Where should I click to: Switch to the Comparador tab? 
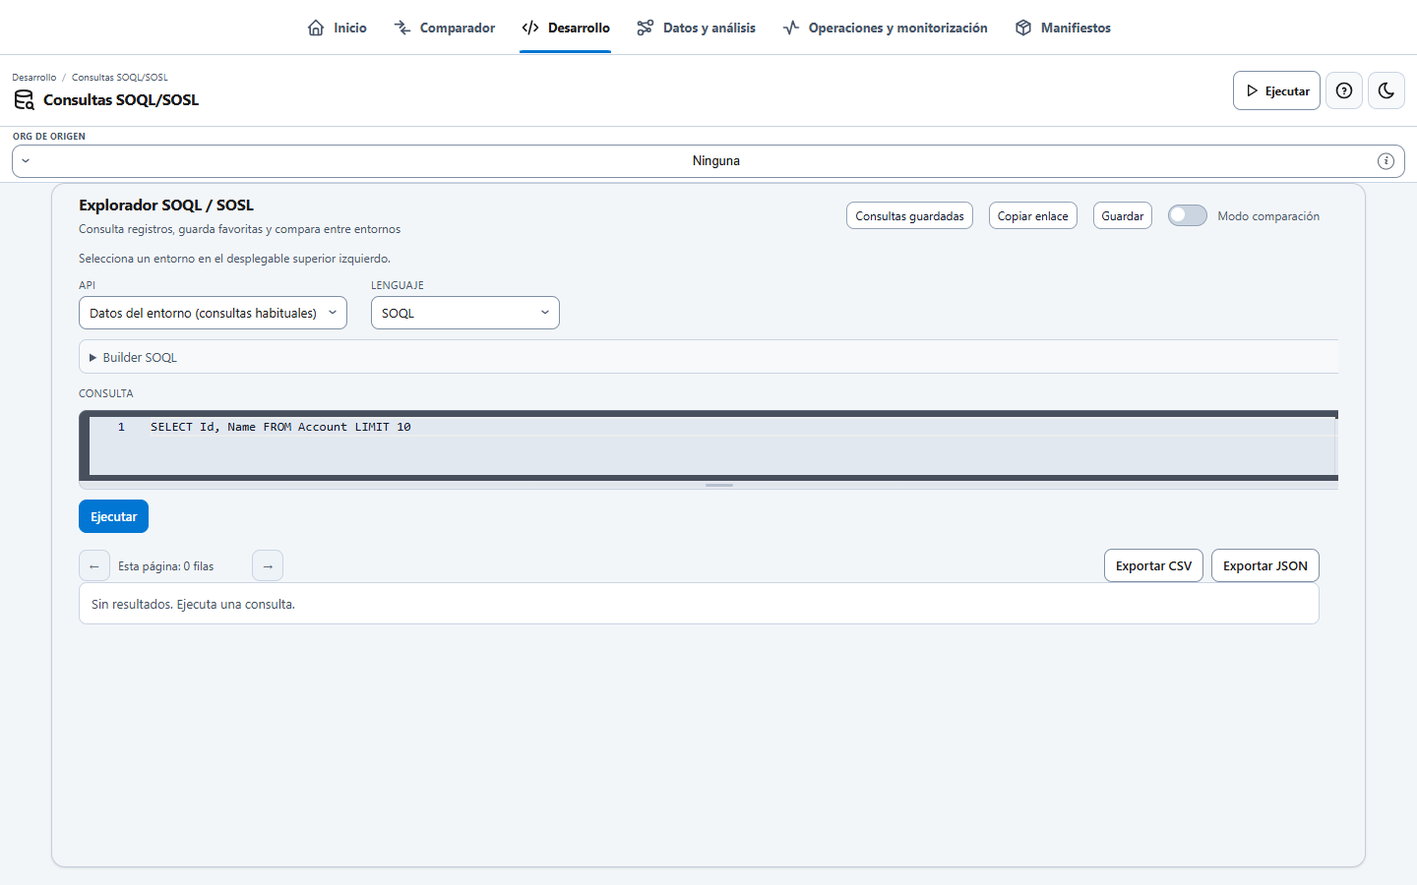(444, 28)
